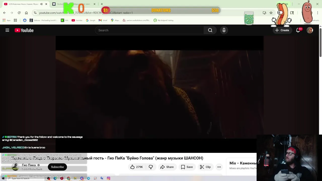Click the browser address bar URL
The height and width of the screenshot is (181, 322).
[86, 13]
